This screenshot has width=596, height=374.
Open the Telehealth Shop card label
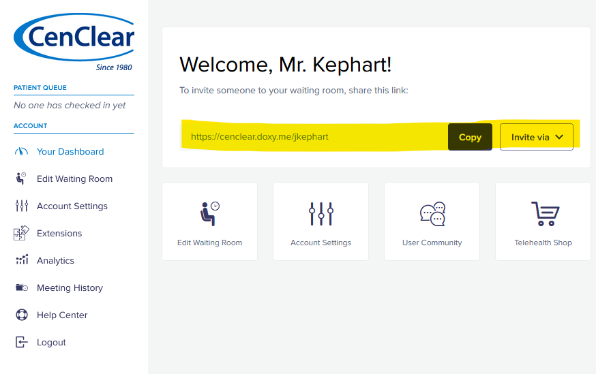point(543,243)
